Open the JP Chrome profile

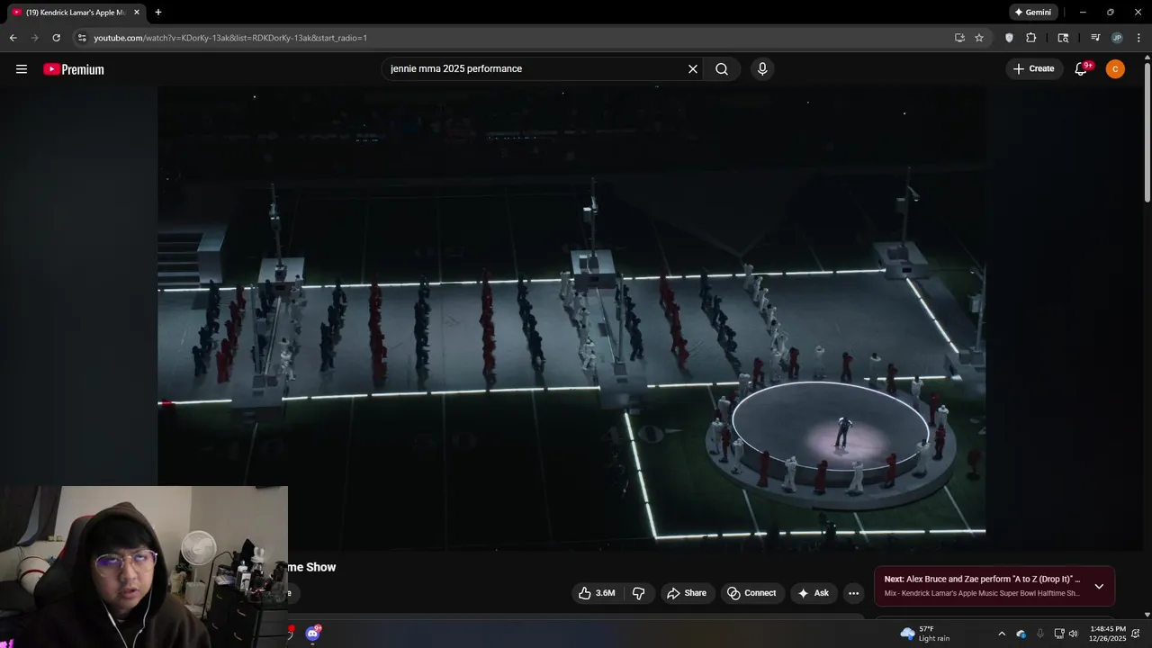tap(1117, 38)
